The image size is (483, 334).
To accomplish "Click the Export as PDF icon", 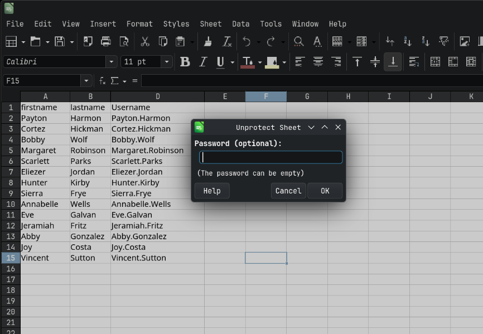I will [x=88, y=41].
